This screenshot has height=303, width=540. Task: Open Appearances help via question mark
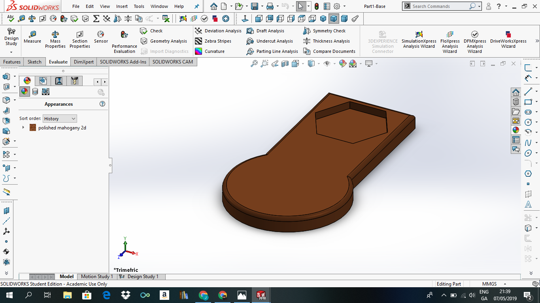click(x=102, y=104)
